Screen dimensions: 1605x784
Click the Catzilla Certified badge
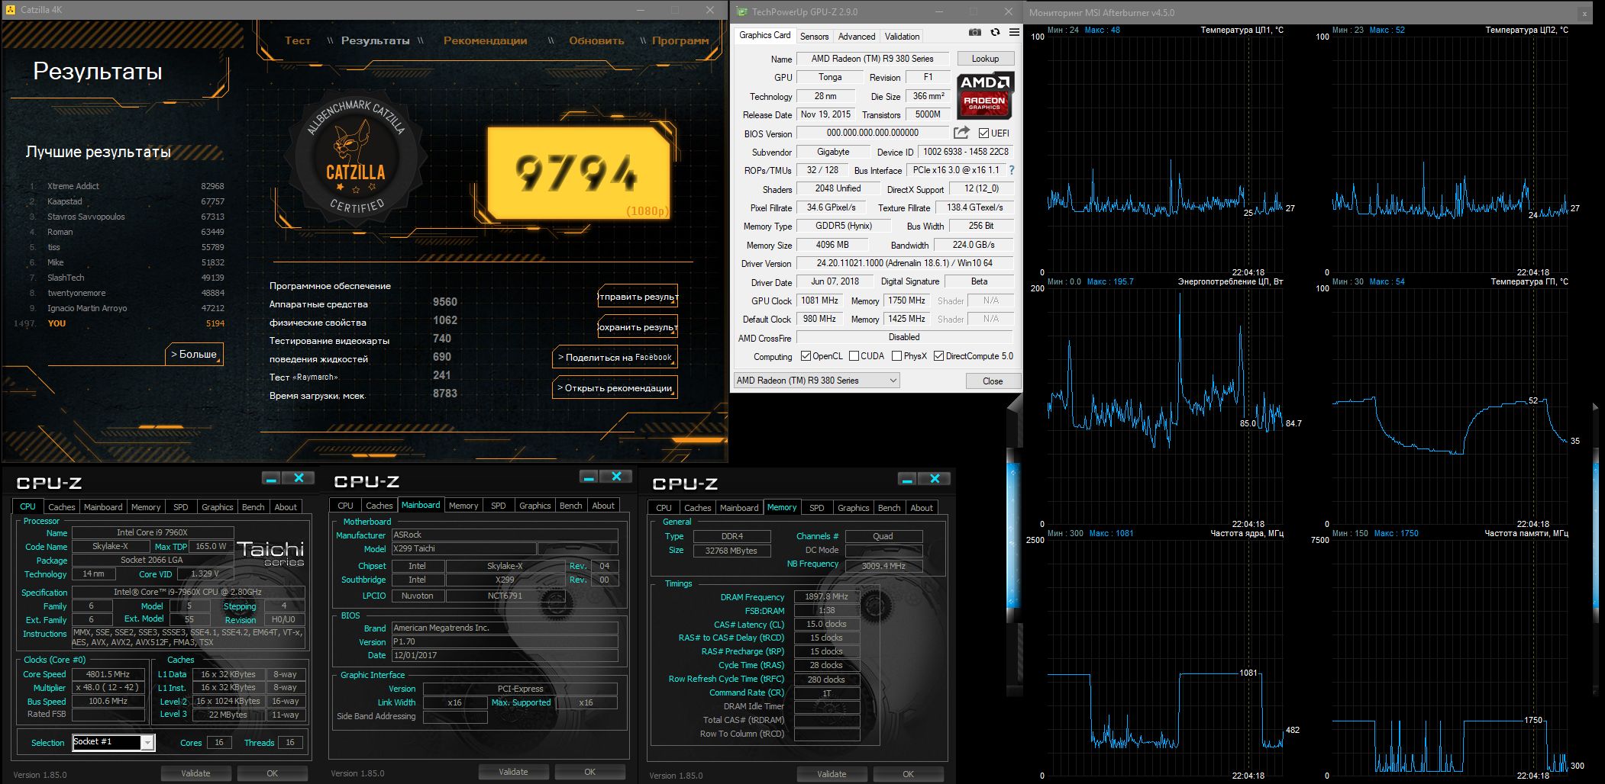(356, 158)
